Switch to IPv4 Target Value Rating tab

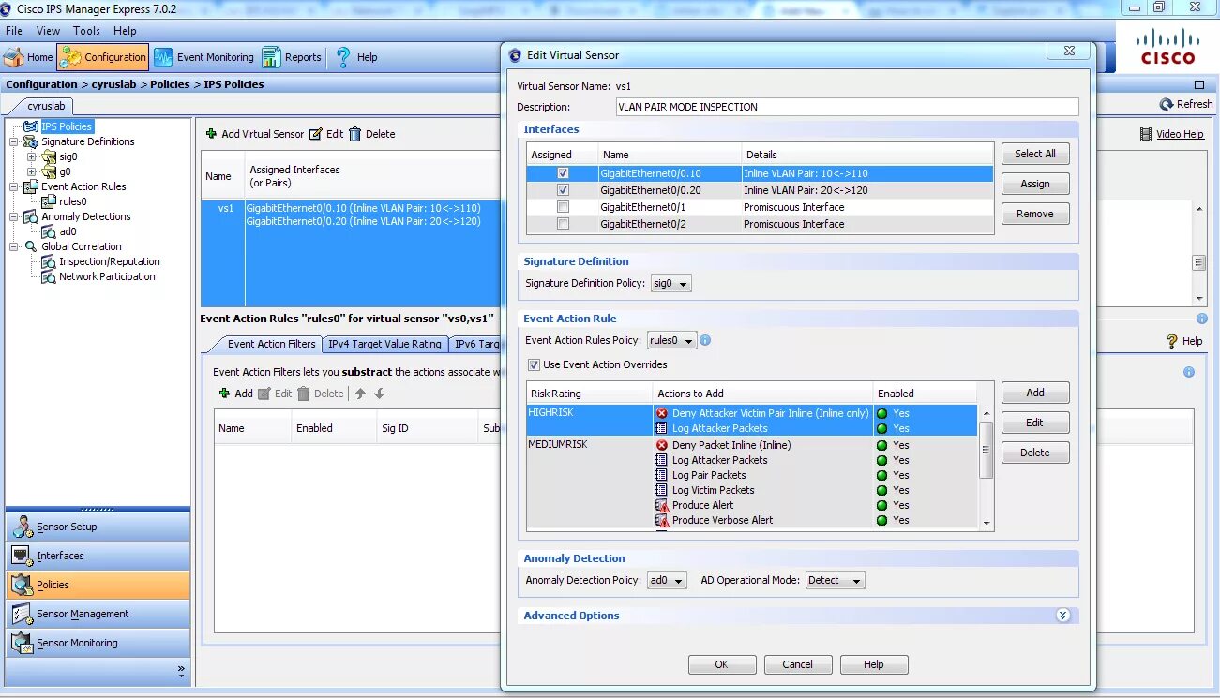(x=384, y=344)
